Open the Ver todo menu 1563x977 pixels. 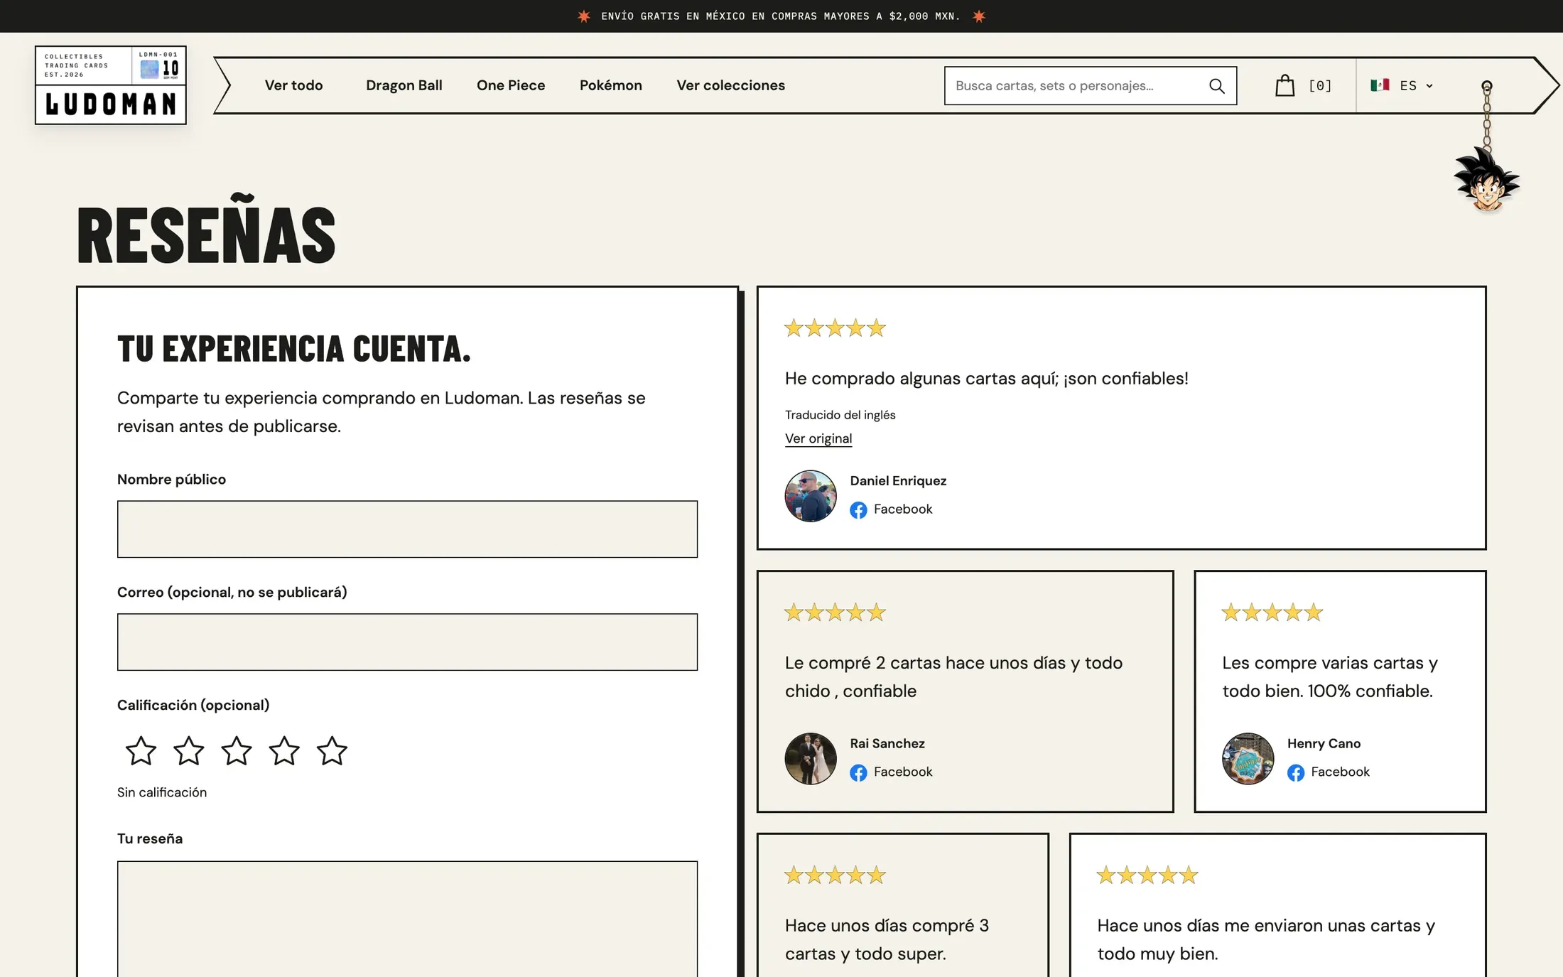coord(294,85)
